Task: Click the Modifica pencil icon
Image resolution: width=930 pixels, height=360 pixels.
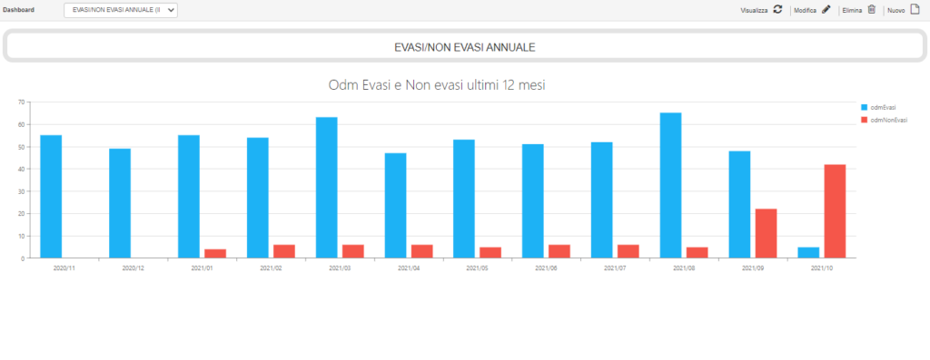Action: (826, 9)
